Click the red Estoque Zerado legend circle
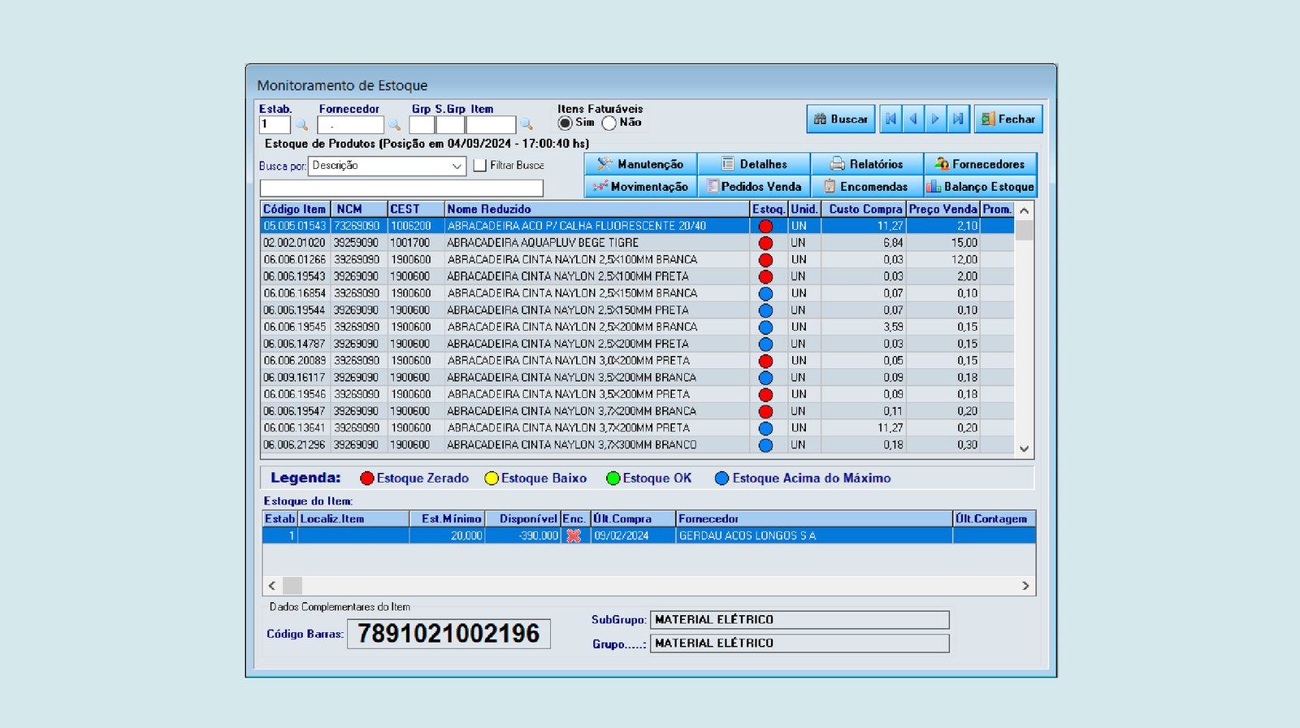Viewport: 1300px width, 728px height. tap(367, 479)
